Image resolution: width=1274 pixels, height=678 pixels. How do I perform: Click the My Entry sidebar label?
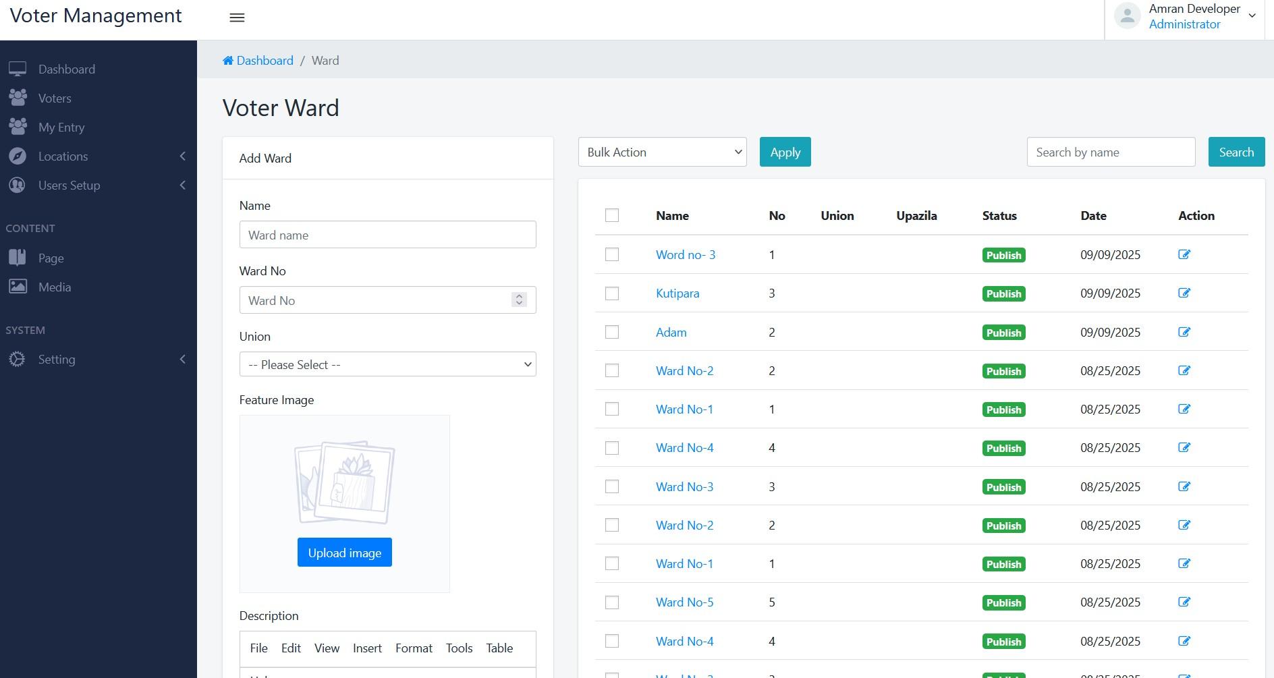tap(61, 128)
